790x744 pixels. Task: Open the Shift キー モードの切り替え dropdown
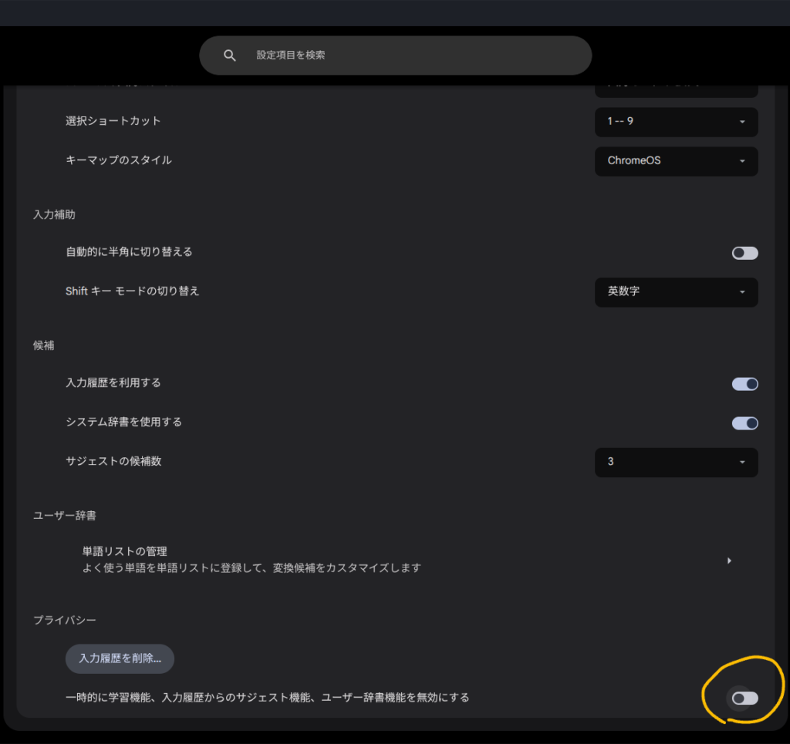coord(675,292)
